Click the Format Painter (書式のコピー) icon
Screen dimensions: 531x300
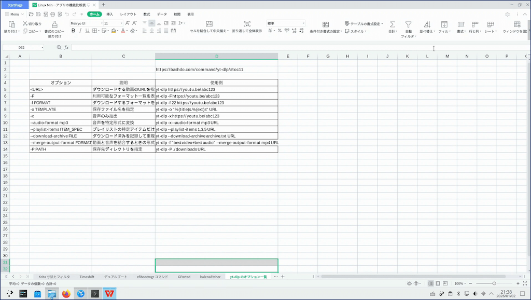click(x=54, y=24)
